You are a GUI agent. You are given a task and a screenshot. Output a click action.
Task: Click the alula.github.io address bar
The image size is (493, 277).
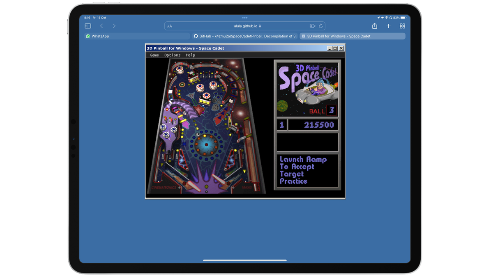point(245,25)
